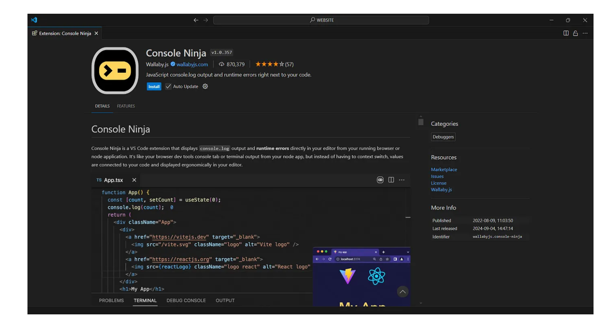Minimize the VS Code window

coord(551,20)
